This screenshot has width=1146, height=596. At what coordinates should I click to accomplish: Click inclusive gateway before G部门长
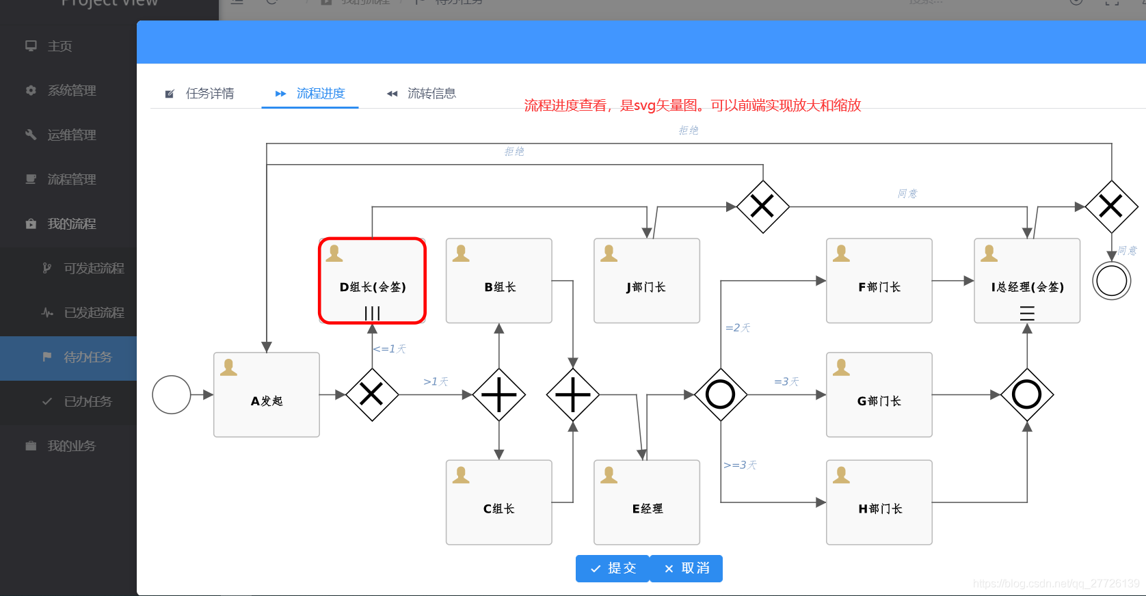click(x=721, y=394)
